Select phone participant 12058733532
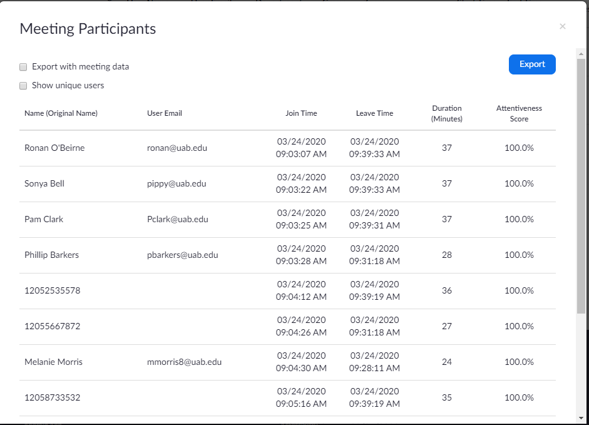The height and width of the screenshot is (425, 589). click(53, 398)
